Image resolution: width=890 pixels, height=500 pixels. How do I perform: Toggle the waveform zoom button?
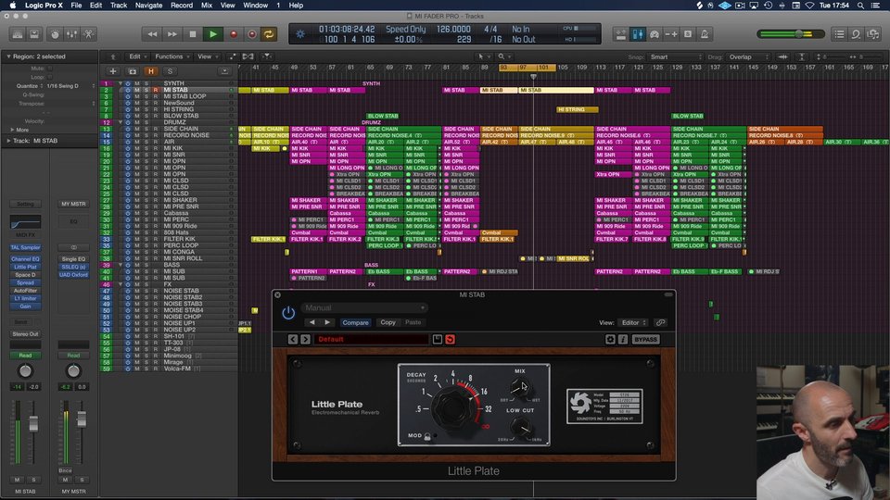click(782, 56)
